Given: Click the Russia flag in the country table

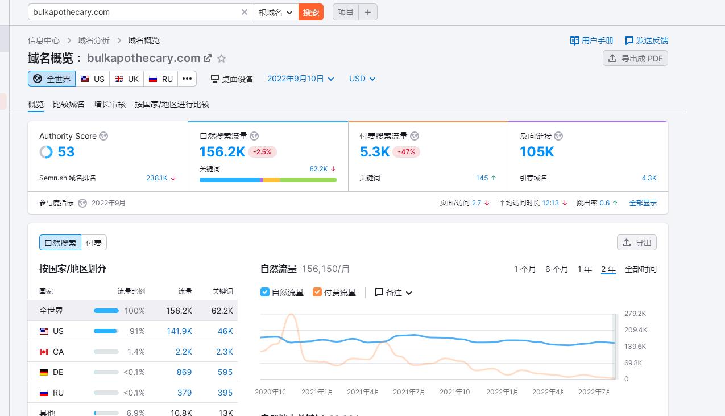Looking at the screenshot, I should 44,393.
